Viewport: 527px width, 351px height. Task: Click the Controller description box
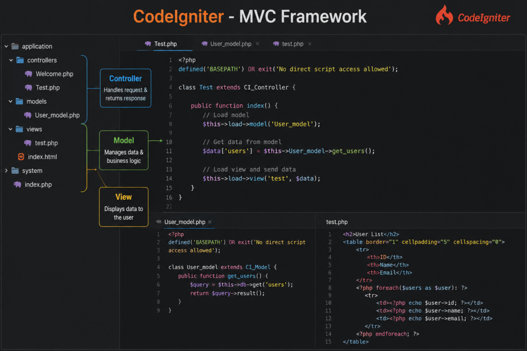[x=126, y=88]
